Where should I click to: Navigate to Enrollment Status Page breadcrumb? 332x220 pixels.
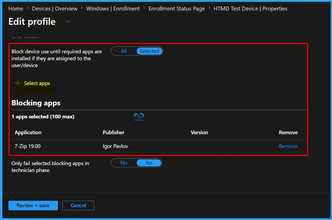point(177,9)
